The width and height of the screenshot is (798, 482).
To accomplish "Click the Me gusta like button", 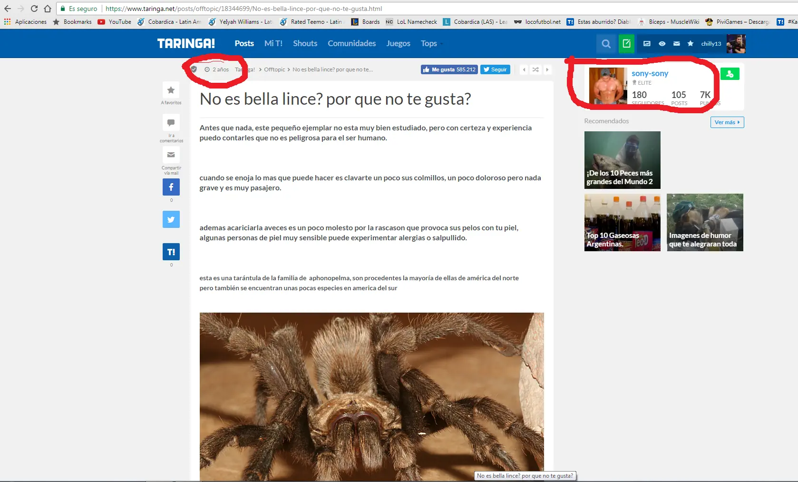I will click(x=449, y=69).
